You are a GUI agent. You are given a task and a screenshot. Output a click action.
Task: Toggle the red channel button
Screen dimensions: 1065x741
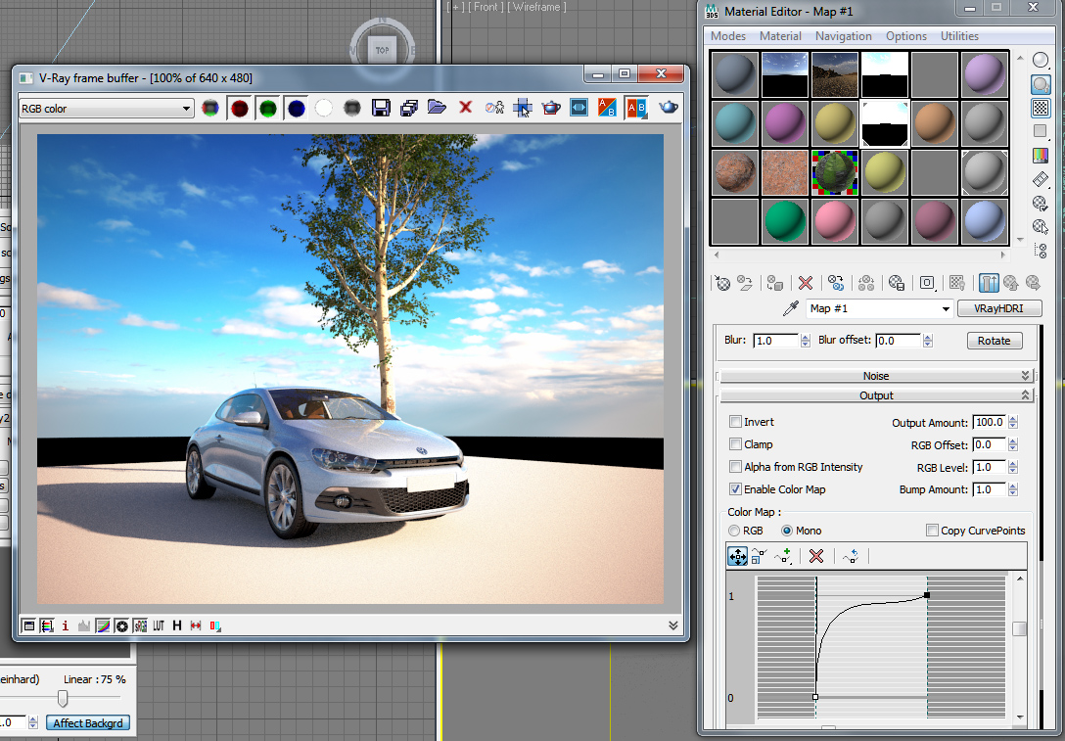pyautogui.click(x=238, y=108)
